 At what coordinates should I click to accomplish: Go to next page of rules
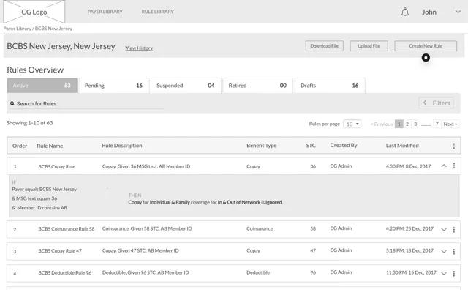450,124
